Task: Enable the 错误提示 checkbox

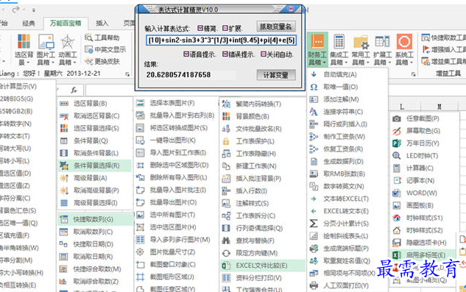Action: tap(225, 54)
